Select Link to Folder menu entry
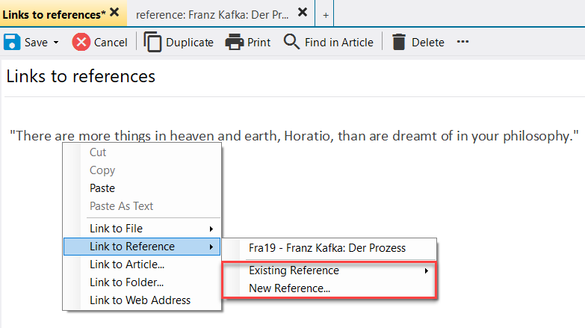Viewport: 585px width, 328px height. pyautogui.click(x=126, y=282)
